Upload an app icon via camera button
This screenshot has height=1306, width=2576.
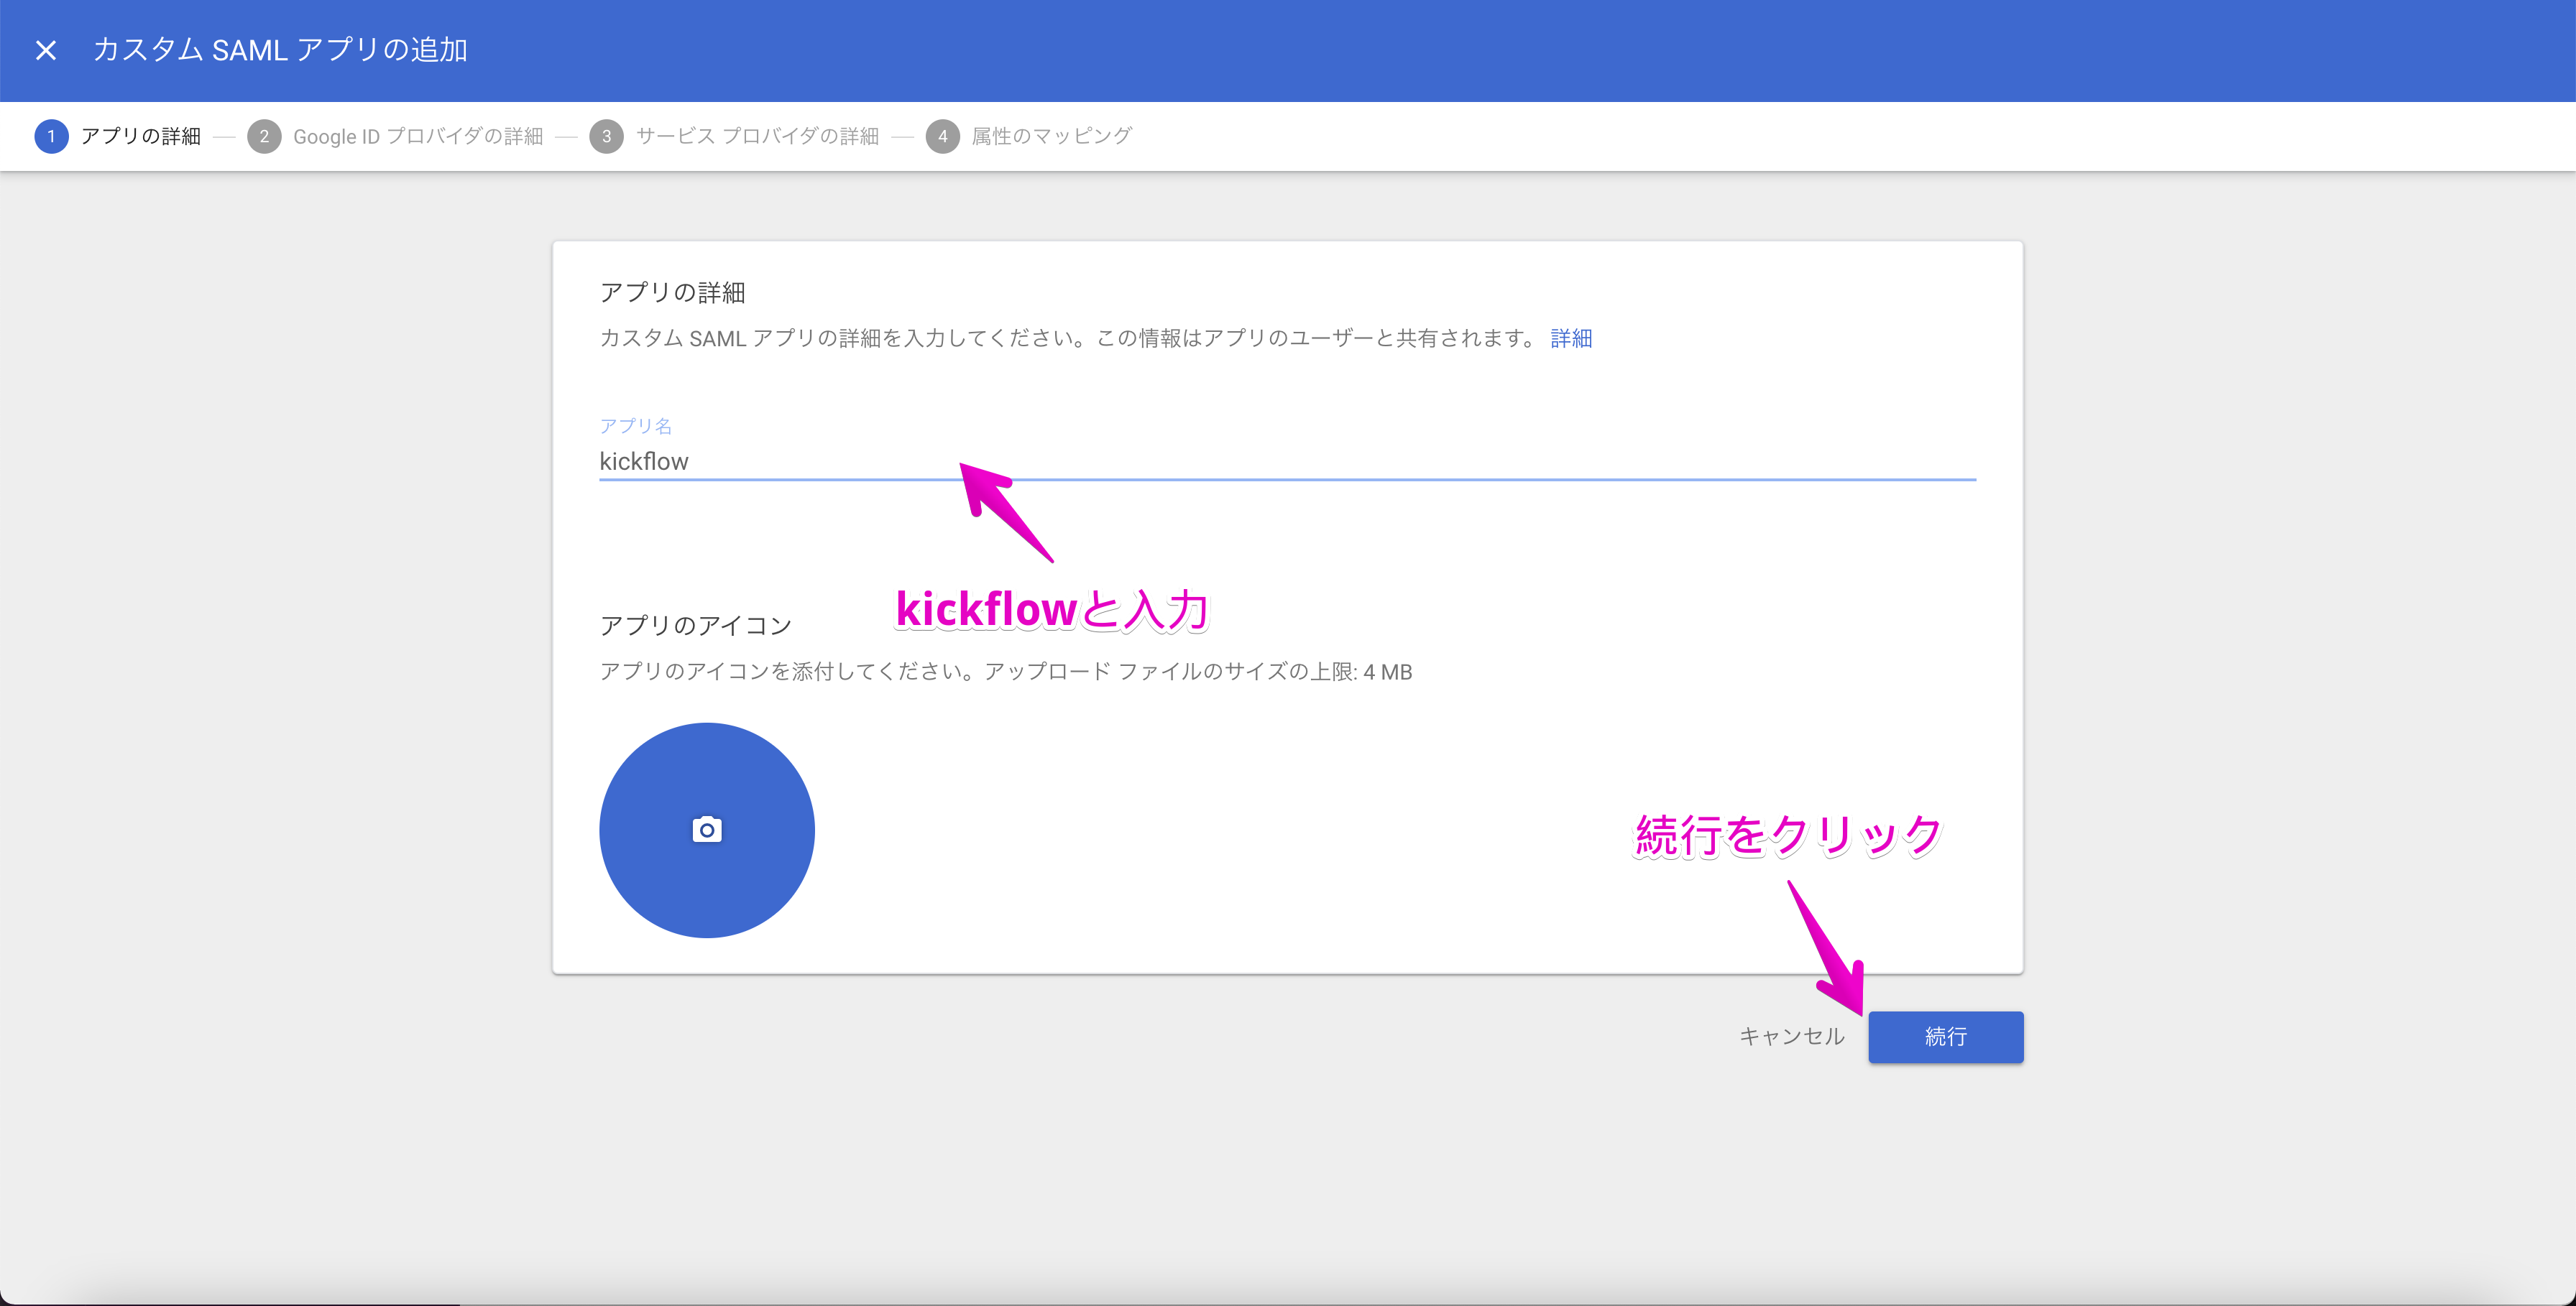[707, 830]
